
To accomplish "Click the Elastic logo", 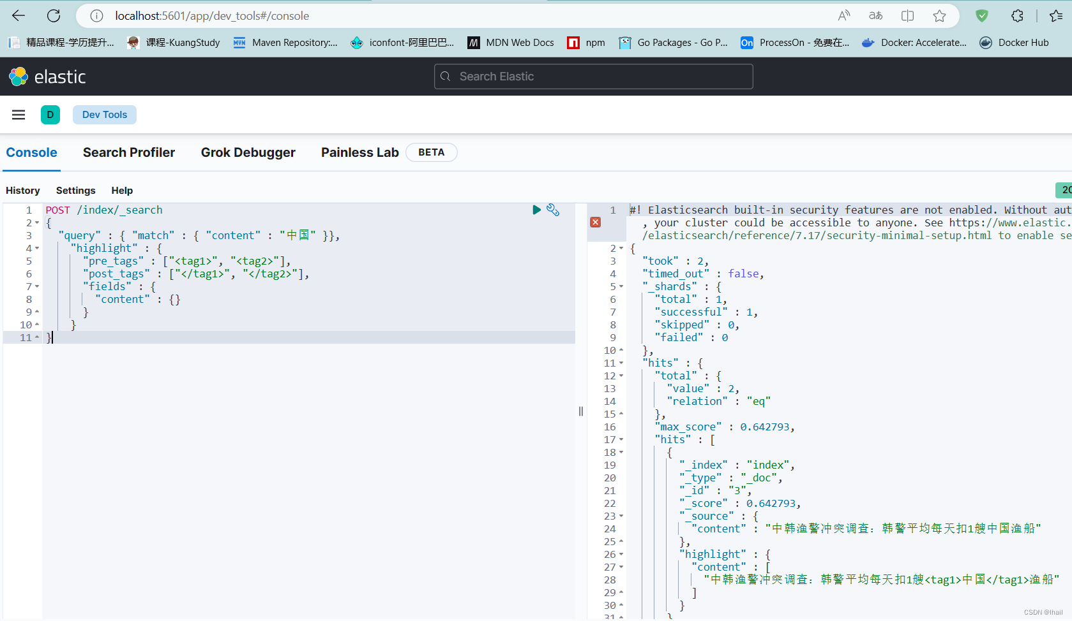I will (47, 77).
